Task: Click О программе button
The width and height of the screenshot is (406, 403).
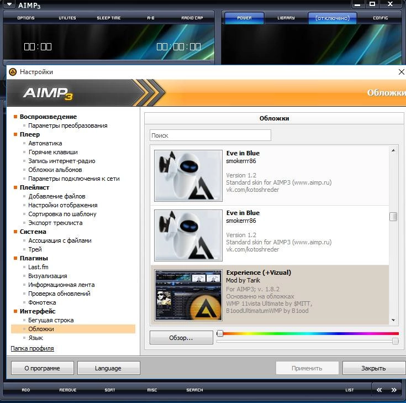Action: coord(42,368)
